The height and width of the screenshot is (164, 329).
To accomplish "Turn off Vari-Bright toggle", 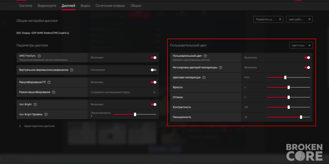I will click(x=154, y=105).
